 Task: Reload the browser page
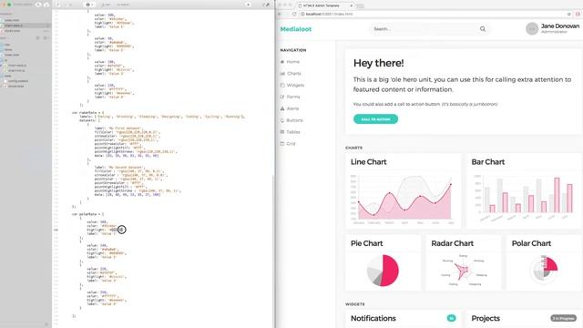294,14
